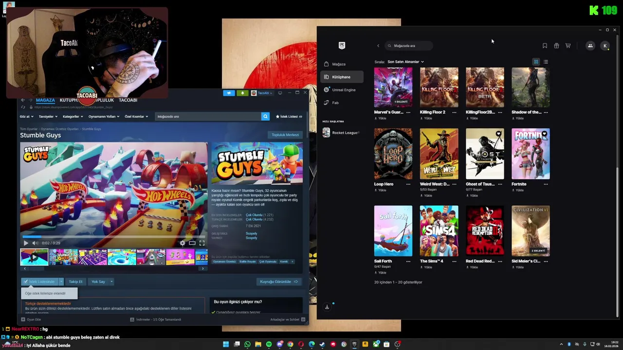The height and width of the screenshot is (350, 623).
Task: Open Sırala sort dropdown Son Satın Alınanlar
Action: [405, 62]
